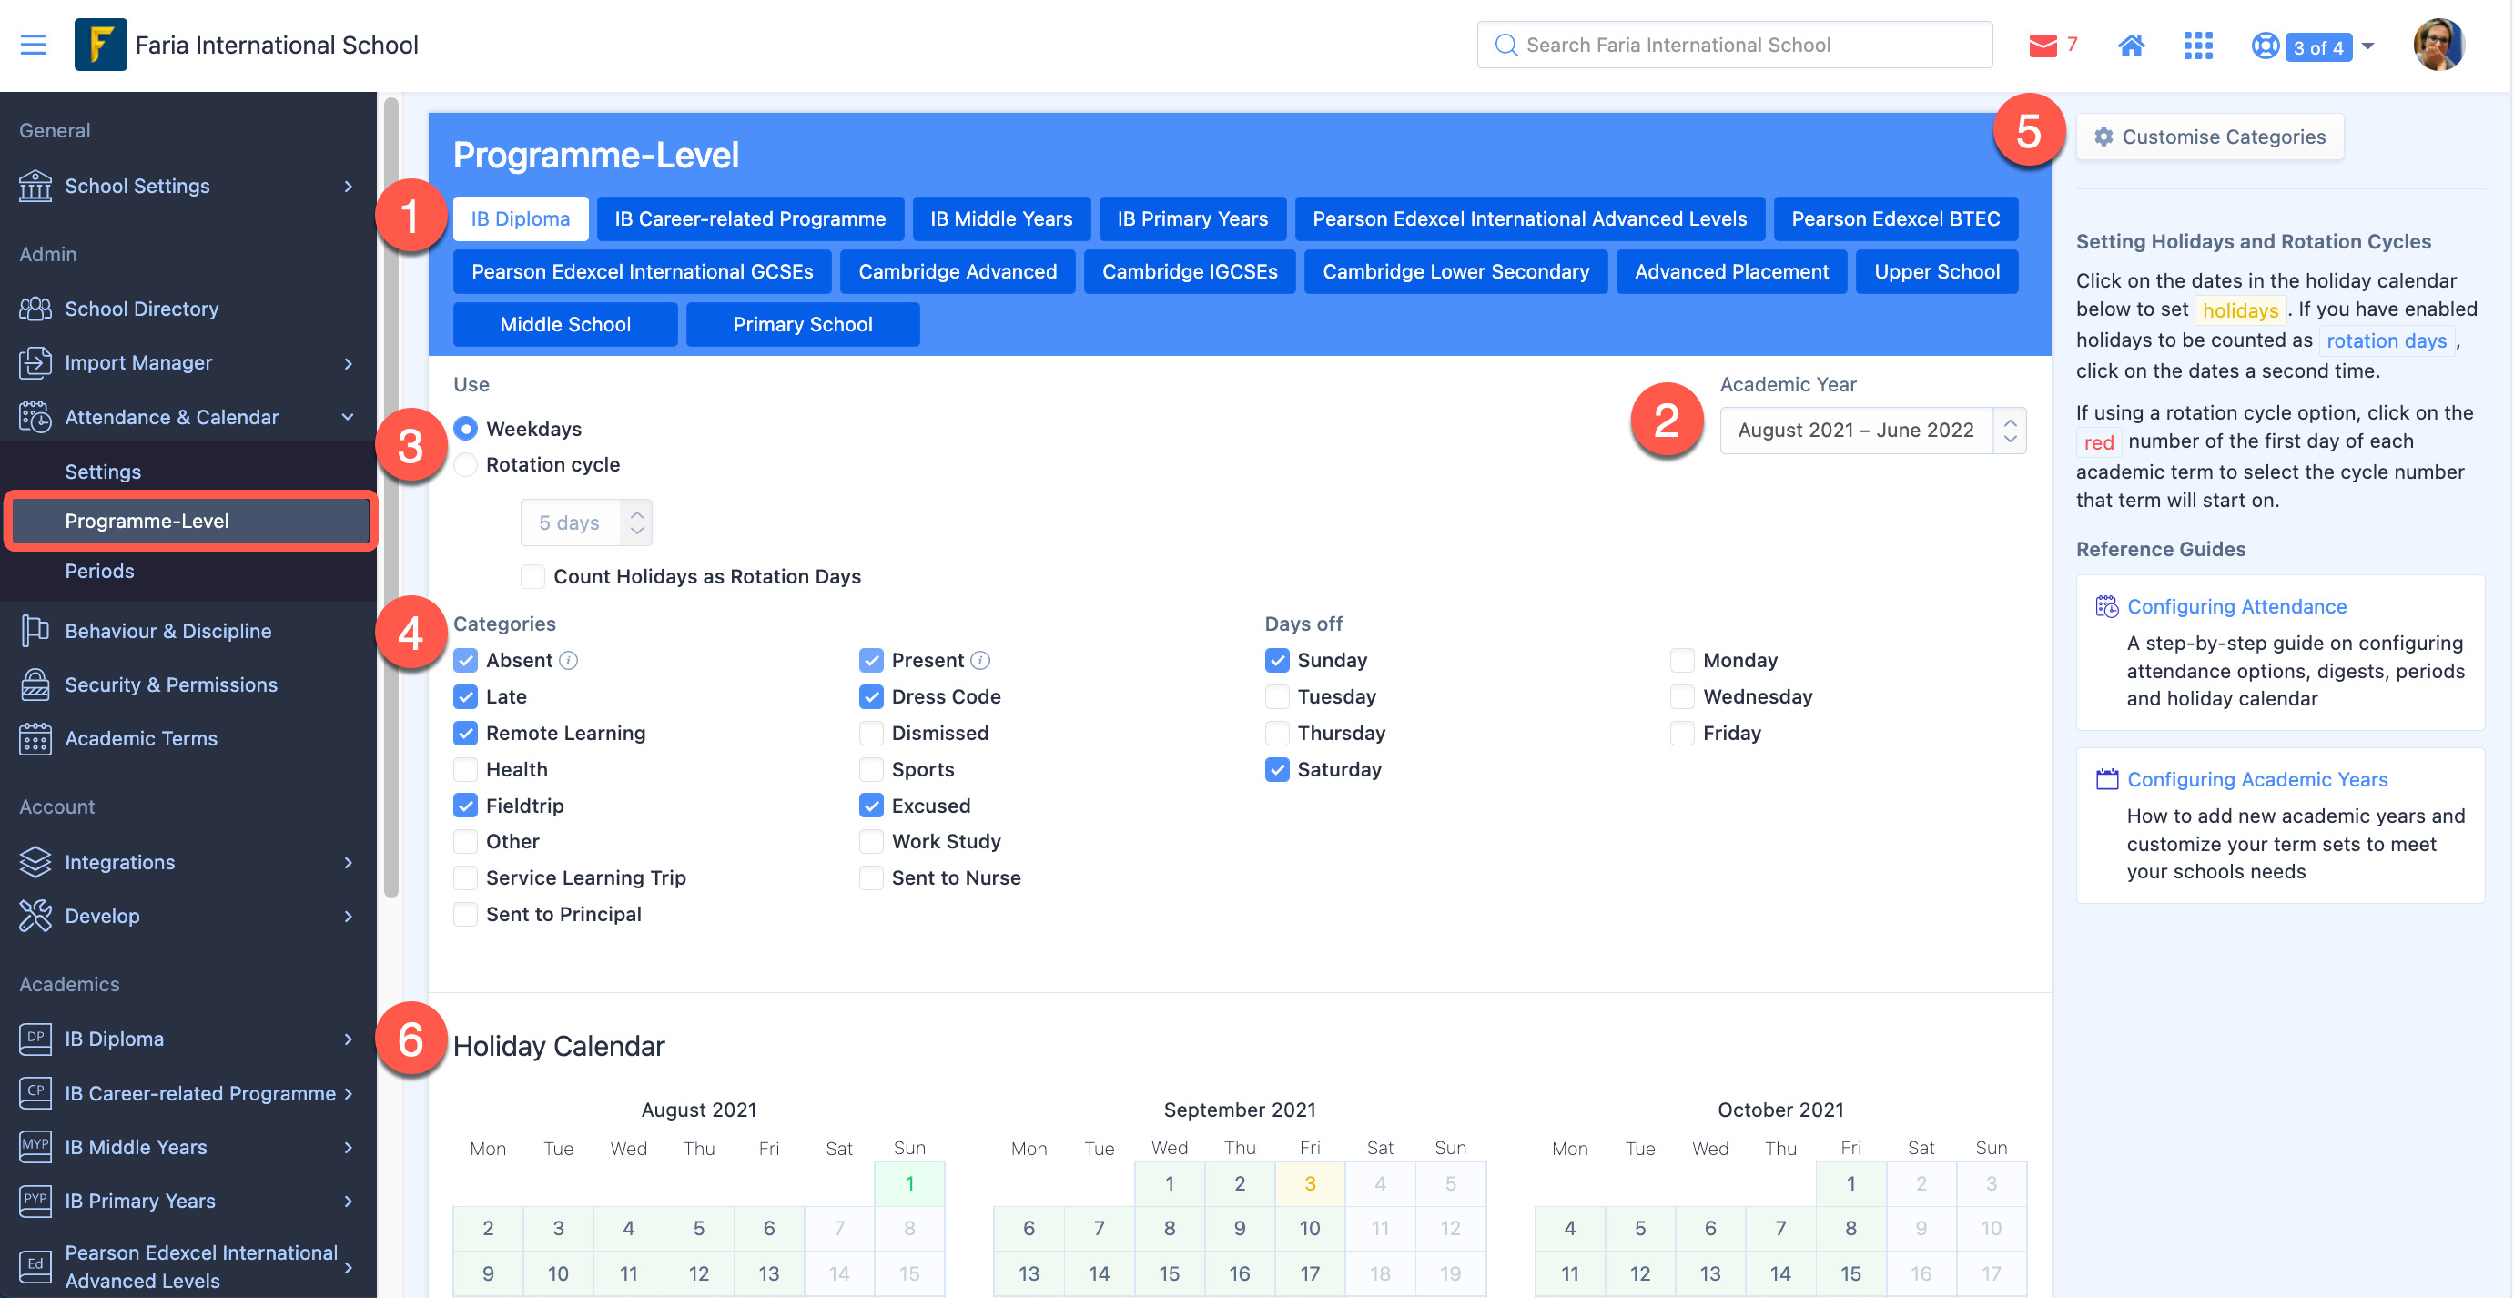Open the Configuring Attendance guide link
2514x1298 pixels.
(x=2235, y=606)
